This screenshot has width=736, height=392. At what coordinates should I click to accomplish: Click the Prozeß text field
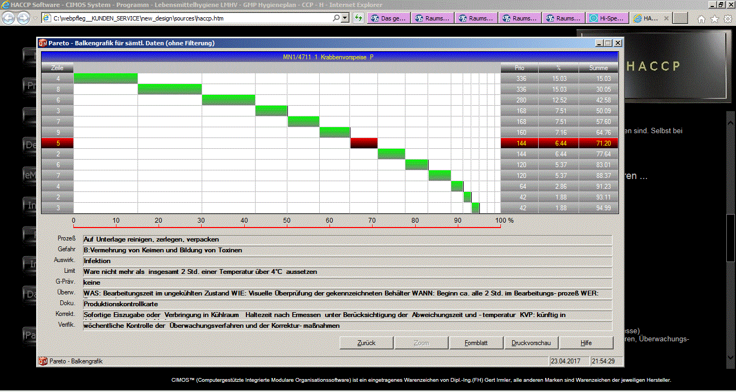tap(347, 239)
